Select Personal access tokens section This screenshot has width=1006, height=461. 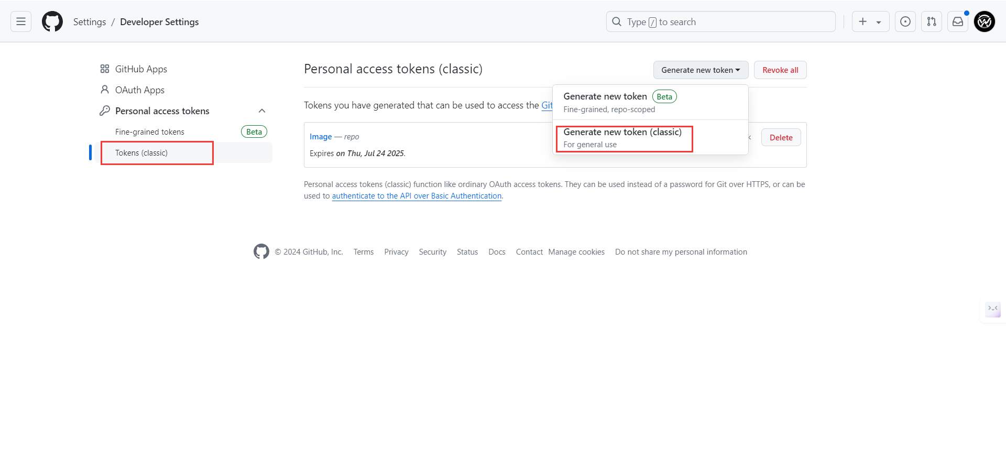point(162,111)
